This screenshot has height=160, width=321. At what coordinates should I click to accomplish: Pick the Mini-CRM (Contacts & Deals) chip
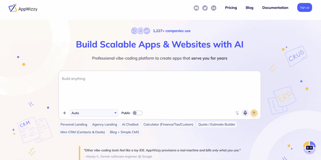(82, 132)
